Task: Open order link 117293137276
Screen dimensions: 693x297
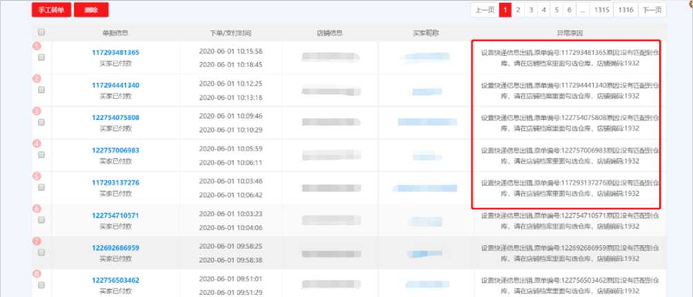Action: [x=115, y=183]
